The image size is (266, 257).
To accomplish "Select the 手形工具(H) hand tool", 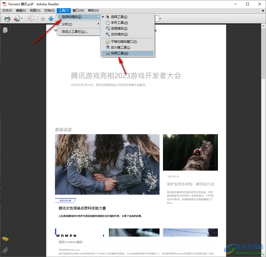I will 127,22.
